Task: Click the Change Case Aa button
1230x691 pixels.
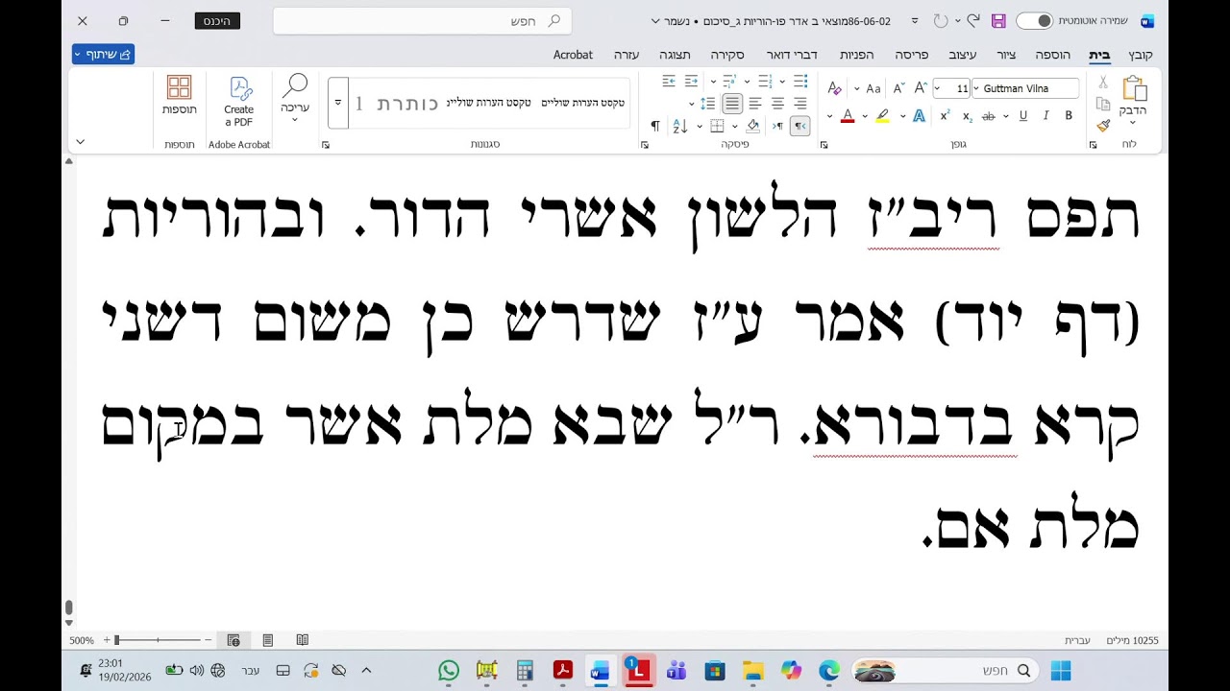Action: [x=873, y=88]
